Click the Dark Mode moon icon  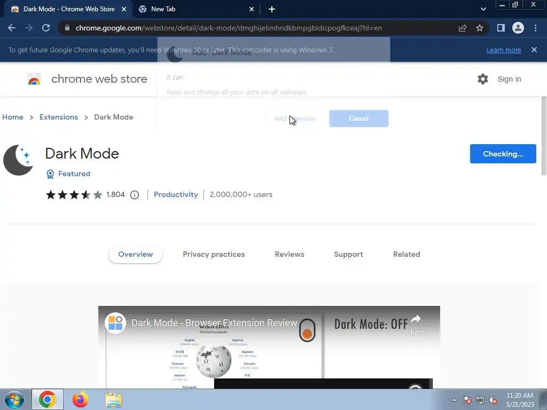coord(18,160)
